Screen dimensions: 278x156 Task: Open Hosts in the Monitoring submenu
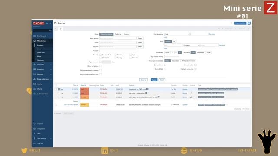[39, 49]
